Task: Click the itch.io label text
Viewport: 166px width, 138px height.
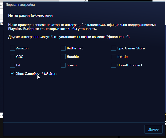Action: (x=123, y=57)
